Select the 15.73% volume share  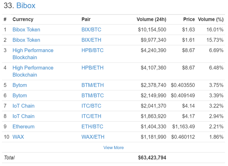(x=215, y=40)
